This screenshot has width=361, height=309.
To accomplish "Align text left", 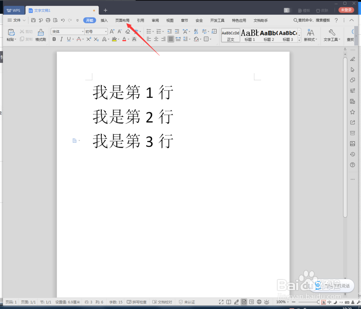I will pos(149,39).
